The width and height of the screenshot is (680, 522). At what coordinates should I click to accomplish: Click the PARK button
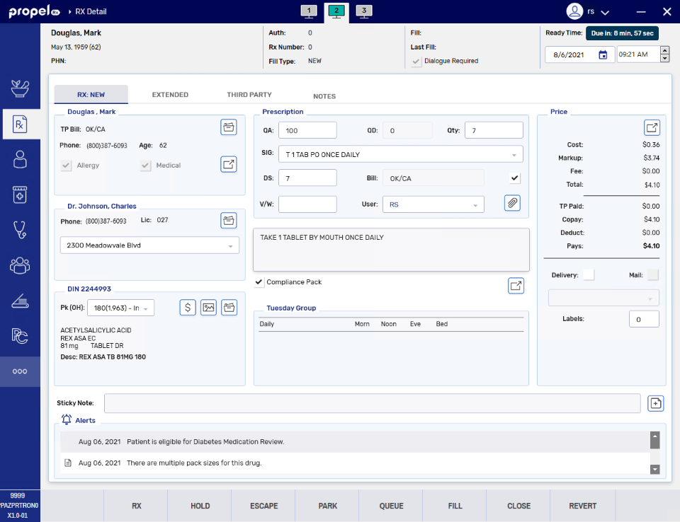[x=327, y=506]
